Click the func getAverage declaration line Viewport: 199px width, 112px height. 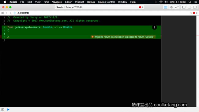click(40, 27)
